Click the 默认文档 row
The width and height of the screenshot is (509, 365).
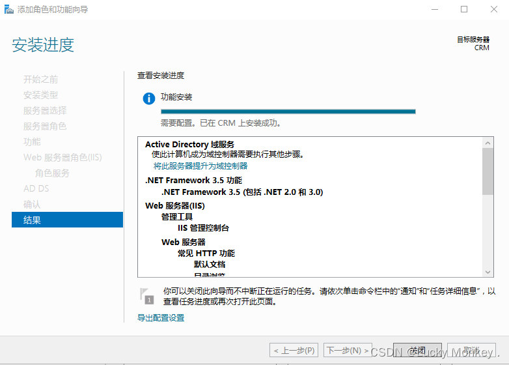[210, 264]
